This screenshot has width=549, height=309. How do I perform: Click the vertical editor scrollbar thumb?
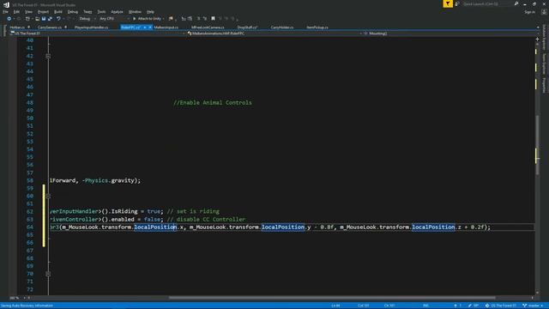click(x=538, y=144)
